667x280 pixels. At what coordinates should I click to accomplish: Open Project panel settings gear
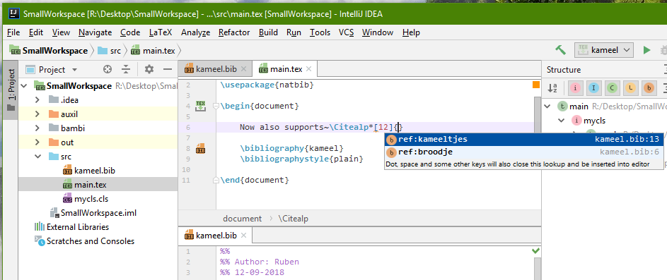click(x=149, y=70)
